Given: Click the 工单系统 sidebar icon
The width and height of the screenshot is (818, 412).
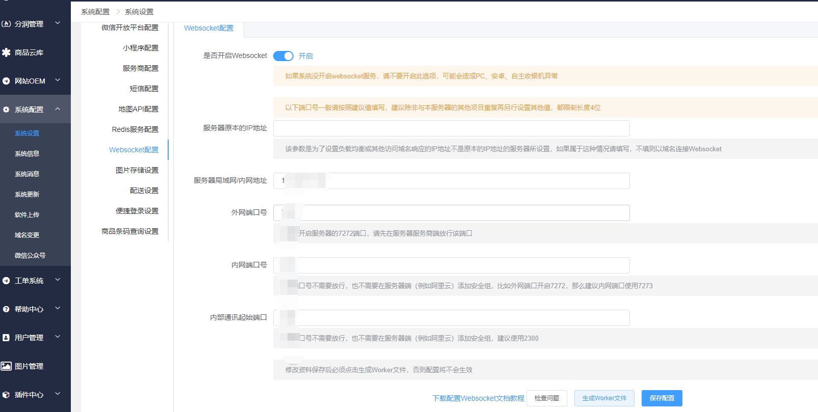Looking at the screenshot, I should [6, 281].
